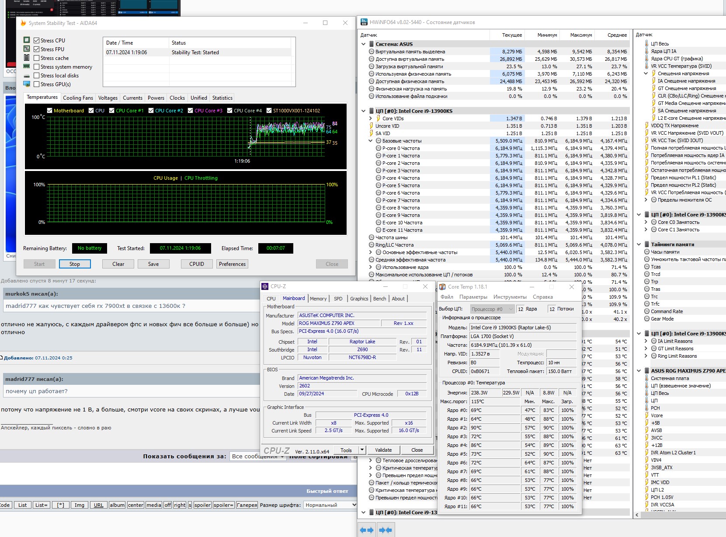Click the CPU chip icon beside Stress CPU
Image resolution: width=726 pixels, height=537 pixels.
click(x=27, y=40)
